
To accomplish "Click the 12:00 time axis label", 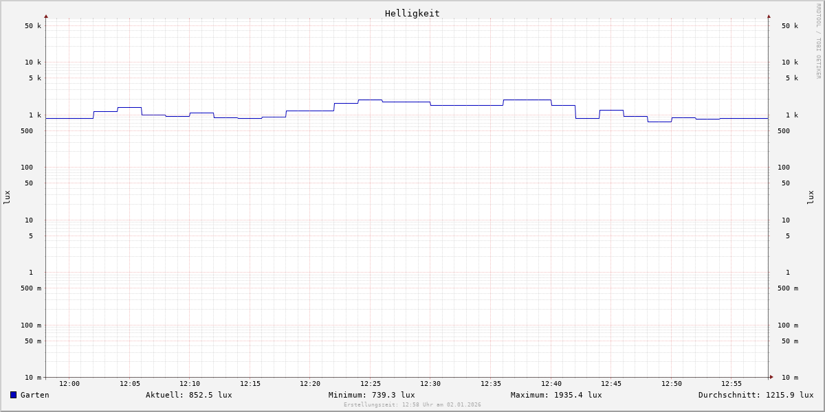I will [69, 384].
